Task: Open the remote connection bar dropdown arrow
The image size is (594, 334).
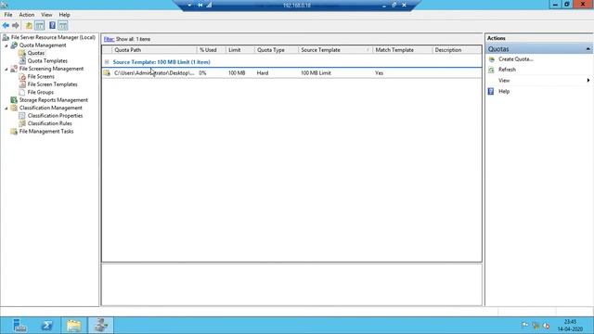Action: pyautogui.click(x=189, y=5)
